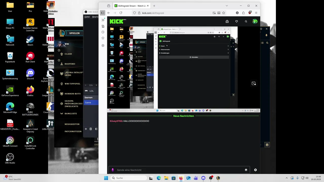324x182 pixels.
Task: Open RAUFEREI mode in League client
Action: 70,64
